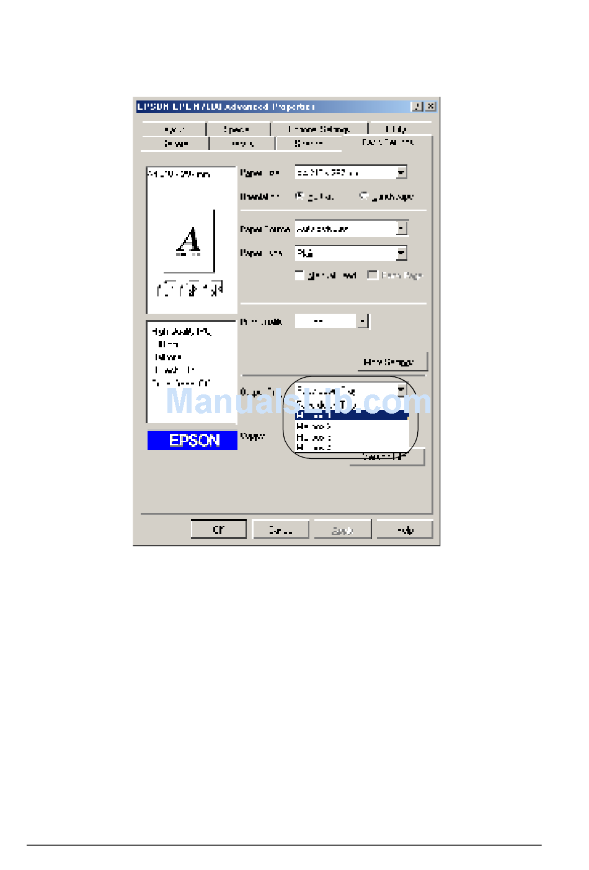Select the highlighted Mailbox 1 list entry
Image resolution: width=589 pixels, height=870 pixels.
click(351, 415)
